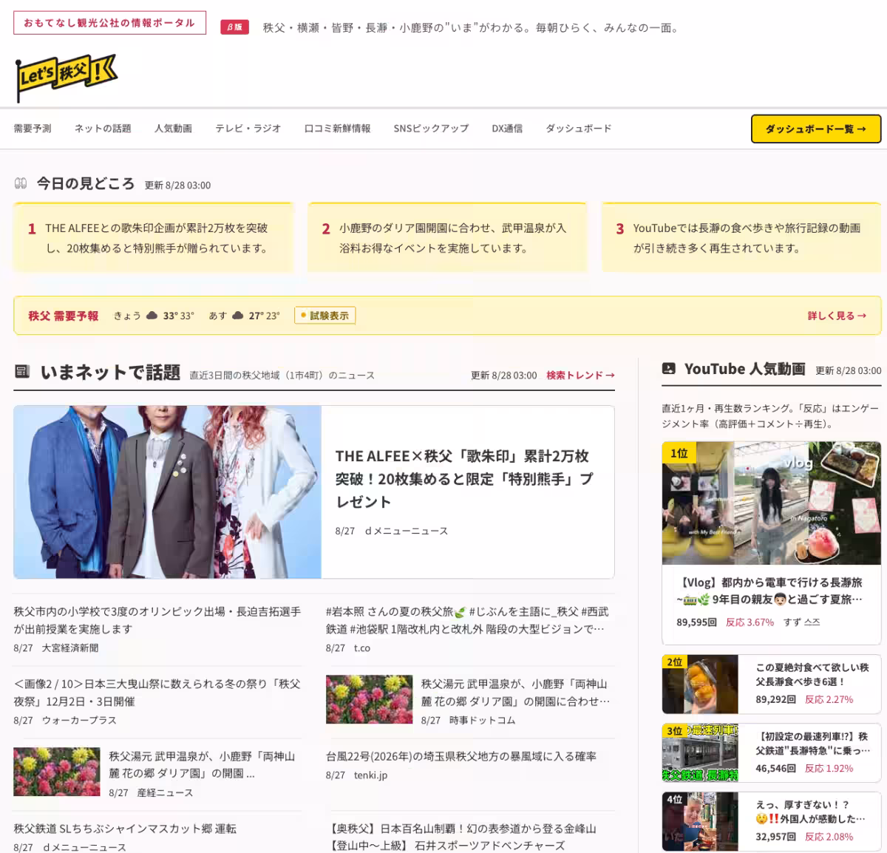This screenshot has height=853, width=887.
Task: Click the book icon beside 今日の見どころ
Action: 21,183
